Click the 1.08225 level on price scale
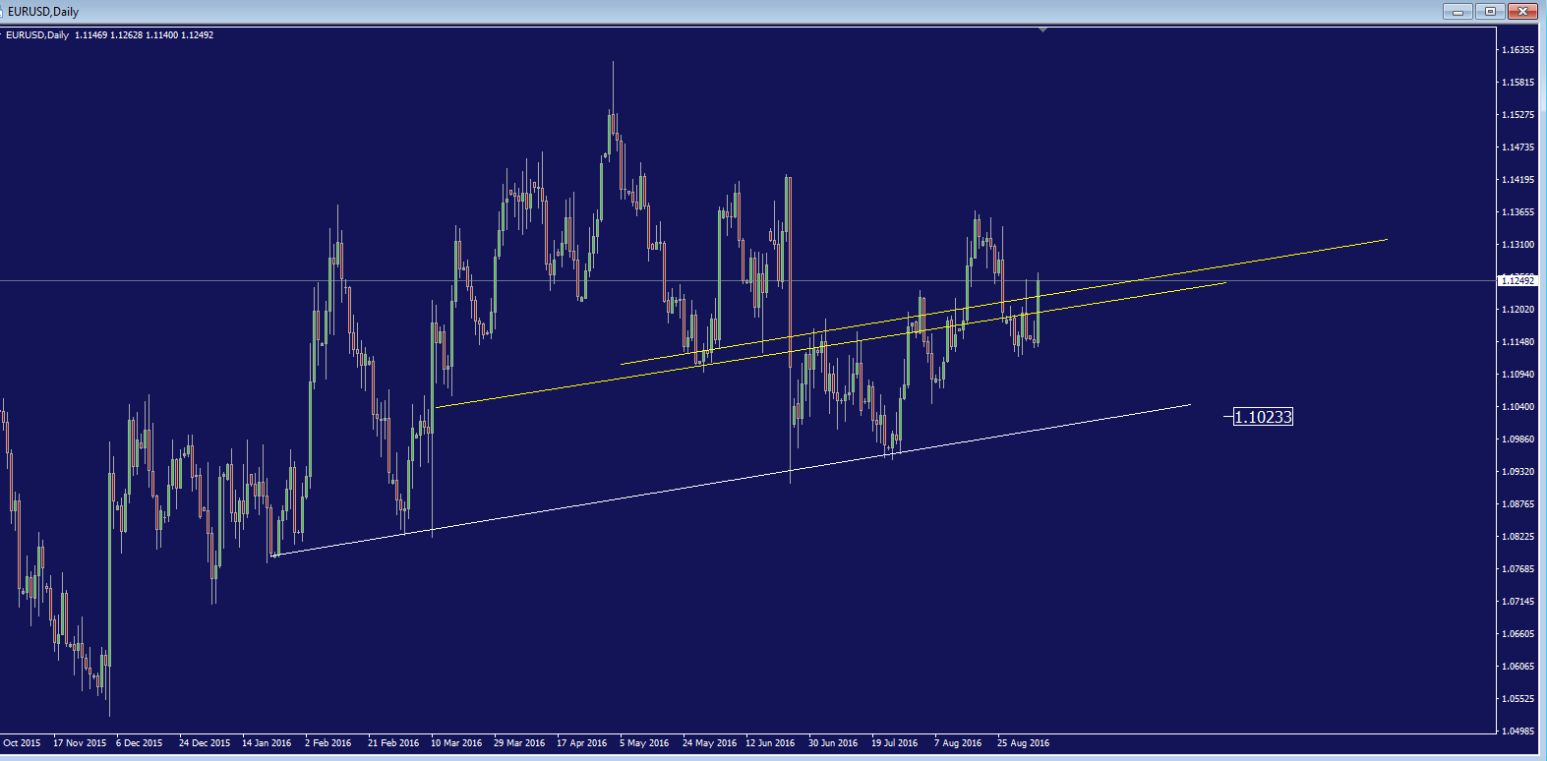The width and height of the screenshot is (1547, 761). (1517, 537)
